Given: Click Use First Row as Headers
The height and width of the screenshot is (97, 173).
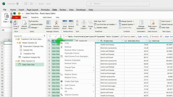Looking at the screenshot, I should (x=105, y=25).
